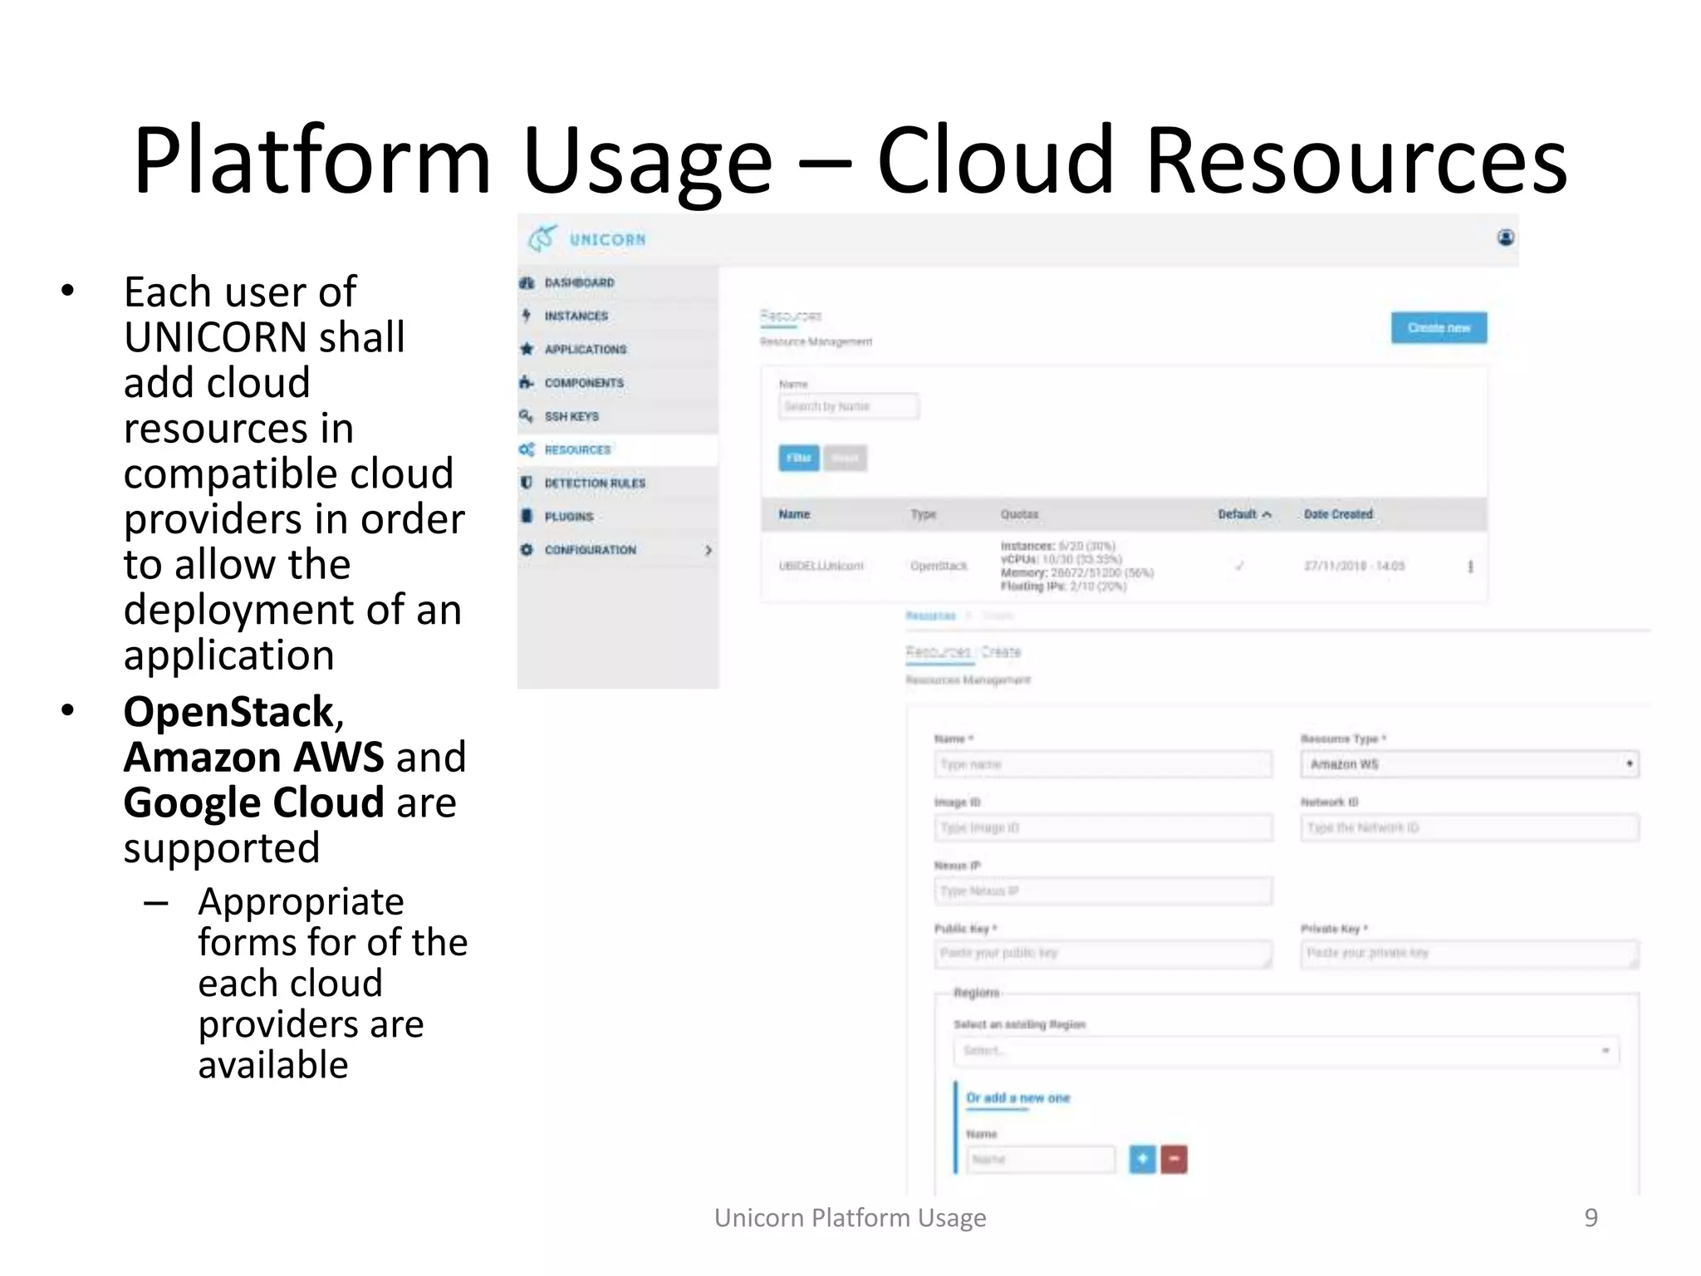Viewport: 1701px width, 1276px height.
Task: Expand the Configuration submenu chevron
Action: 708,550
